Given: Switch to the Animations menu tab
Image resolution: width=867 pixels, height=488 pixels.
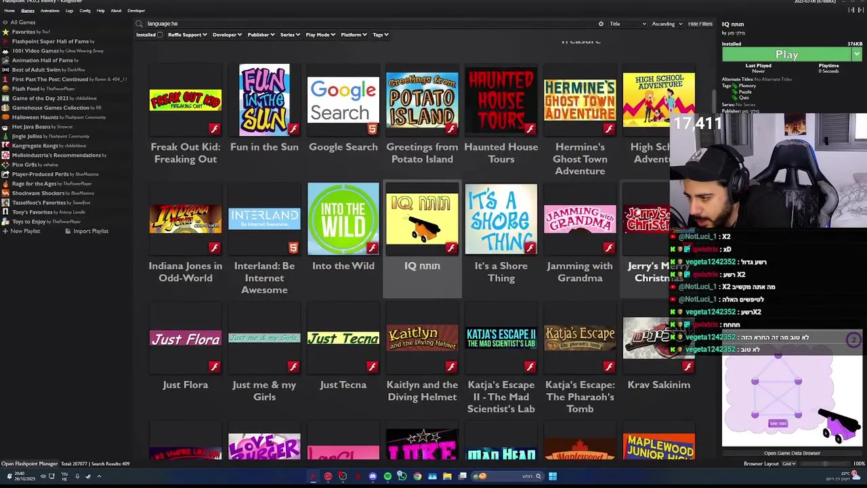Looking at the screenshot, I should tap(49, 11).
